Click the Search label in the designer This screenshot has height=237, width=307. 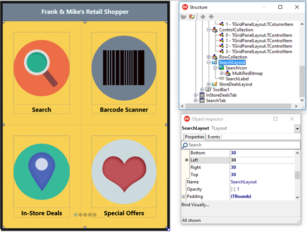click(x=42, y=110)
